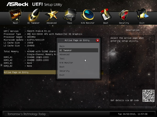Click the 'Select the active page' description text

(127, 40)
